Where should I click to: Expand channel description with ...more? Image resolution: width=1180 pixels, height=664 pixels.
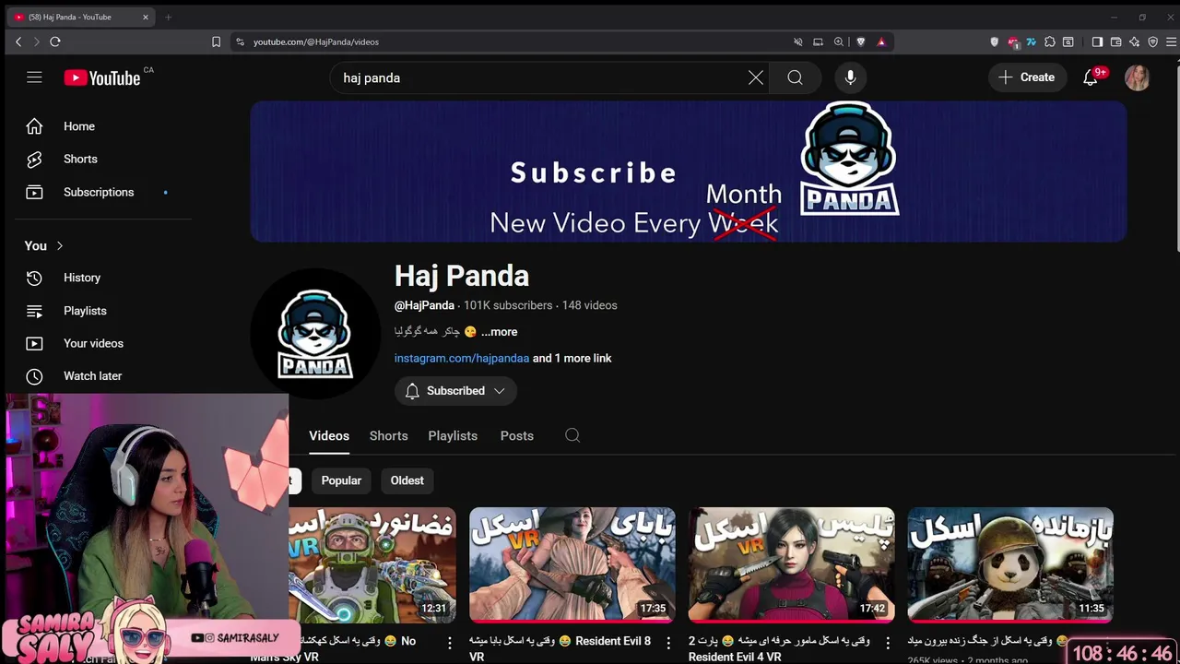point(499,332)
